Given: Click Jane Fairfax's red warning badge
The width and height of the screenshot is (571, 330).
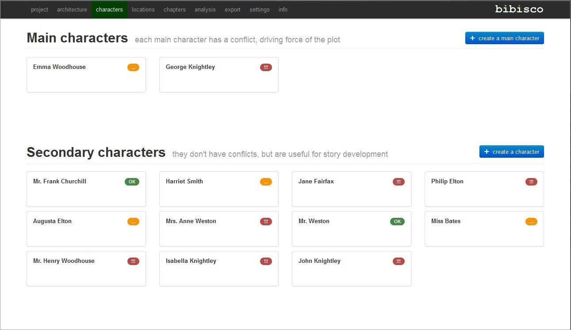Looking at the screenshot, I should [x=399, y=182].
